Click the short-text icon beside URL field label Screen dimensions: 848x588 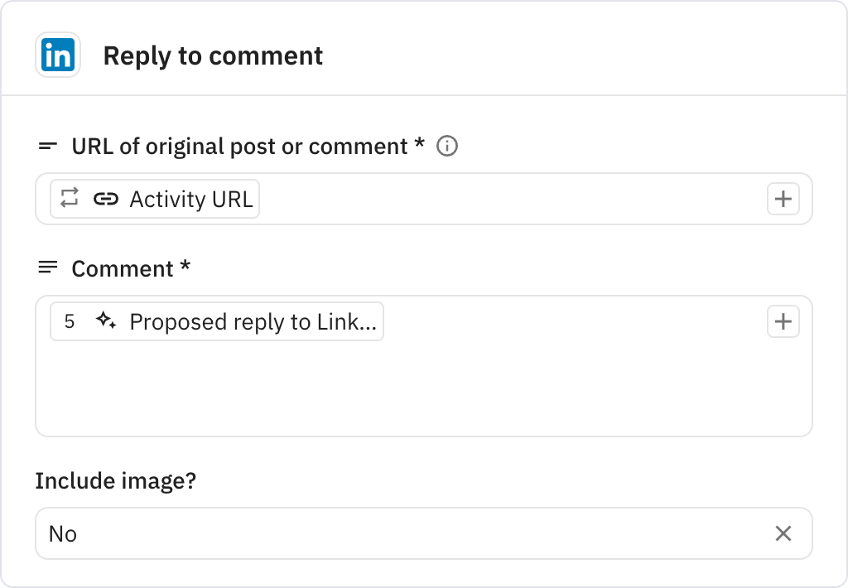(x=46, y=144)
